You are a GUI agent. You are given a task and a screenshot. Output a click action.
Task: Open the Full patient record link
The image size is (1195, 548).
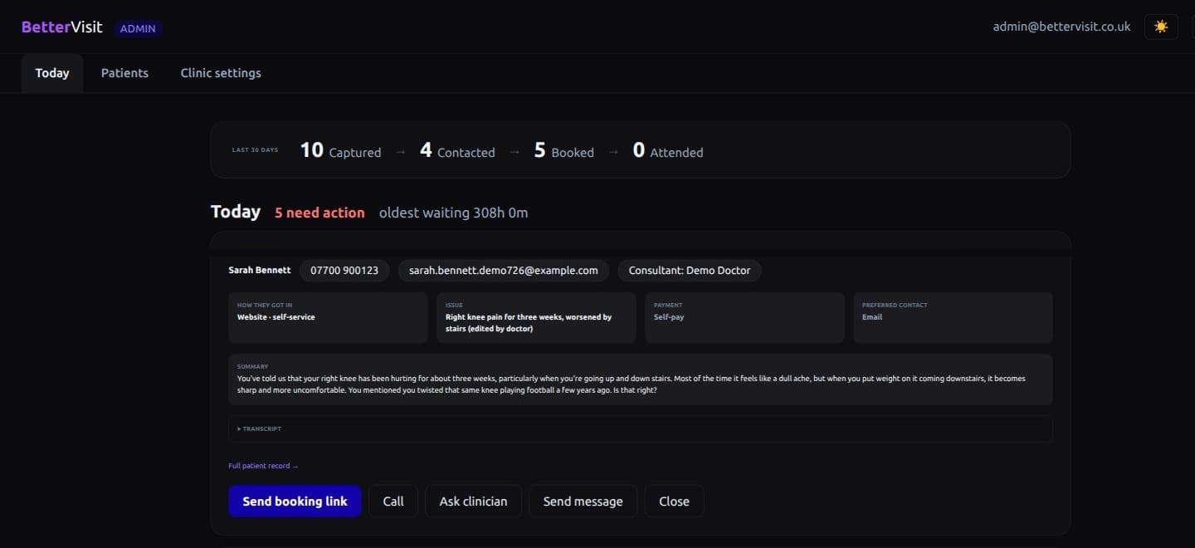click(263, 466)
